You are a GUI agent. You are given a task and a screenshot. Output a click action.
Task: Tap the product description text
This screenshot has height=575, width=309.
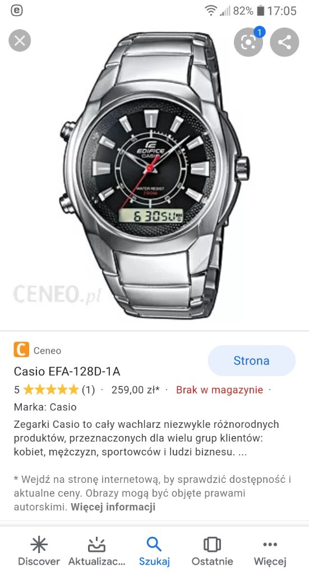(146, 438)
